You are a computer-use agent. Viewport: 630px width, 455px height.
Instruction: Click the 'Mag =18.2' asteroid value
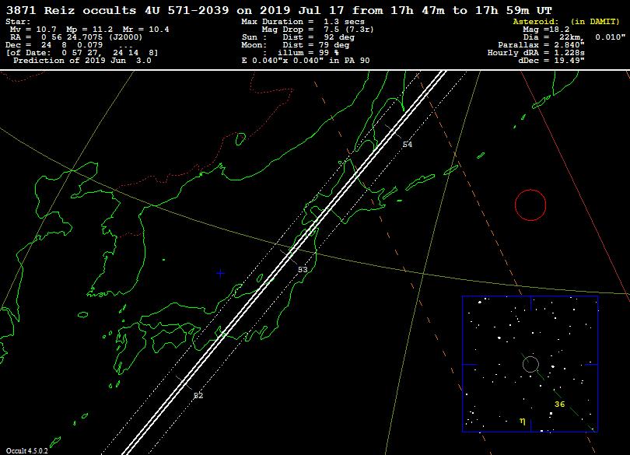(x=546, y=30)
